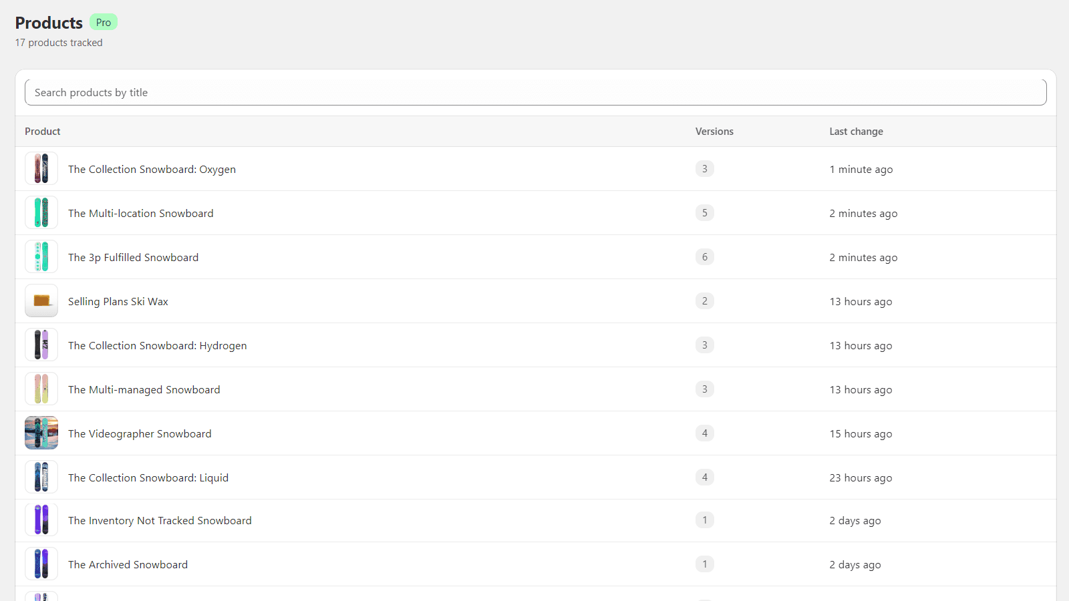Click versions badge 4 for Videographer Snowboard
Screen dimensions: 1069x601
pos(704,433)
